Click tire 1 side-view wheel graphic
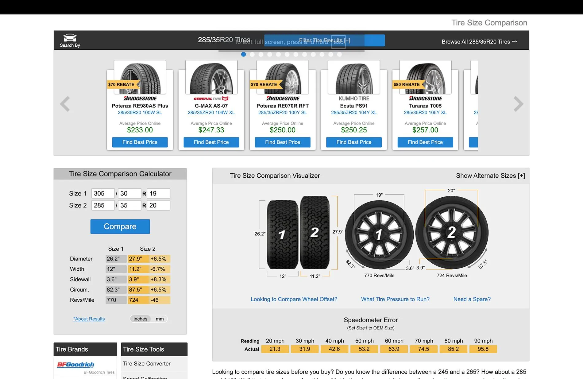Screen dimensions: 583x379 pos(379,234)
